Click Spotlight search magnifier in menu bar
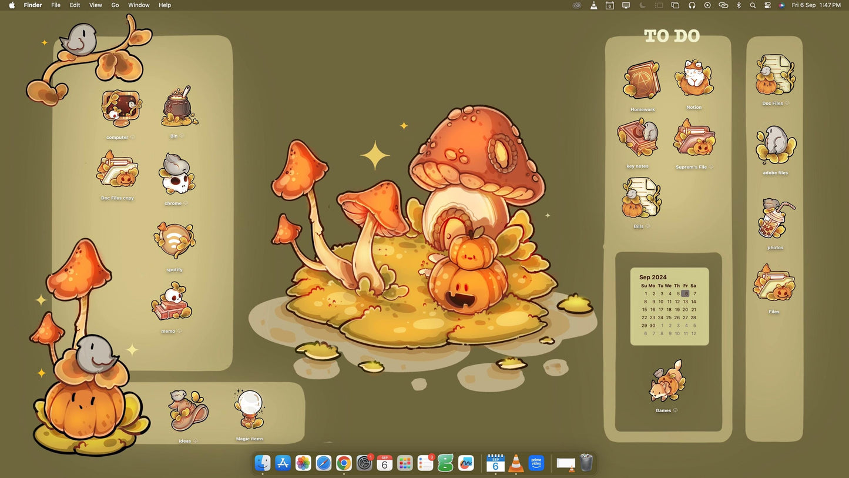 753,5
